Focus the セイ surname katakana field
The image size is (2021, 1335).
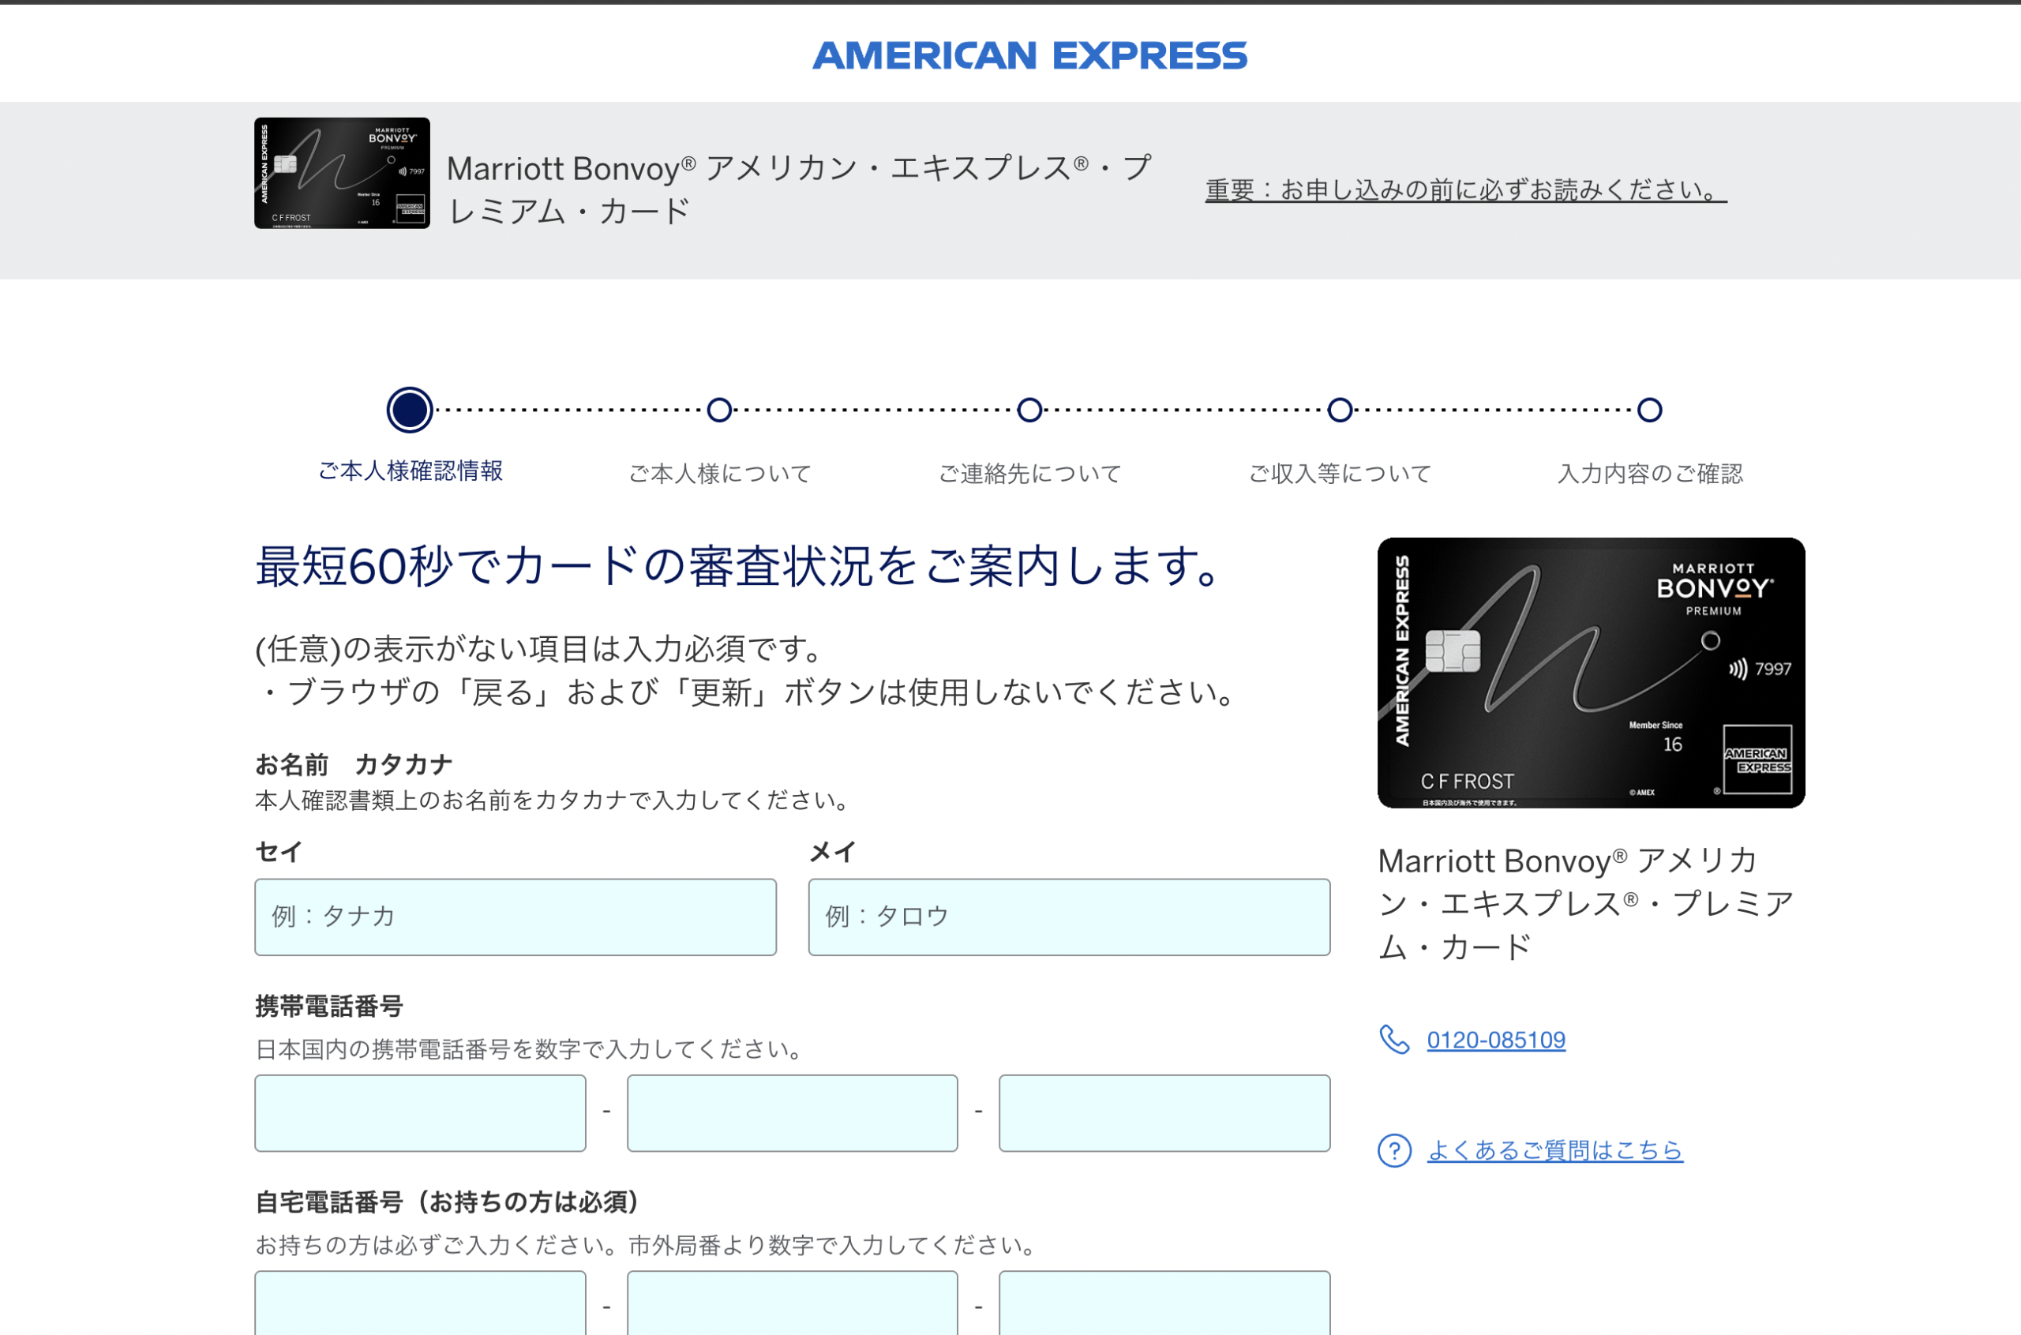(515, 917)
